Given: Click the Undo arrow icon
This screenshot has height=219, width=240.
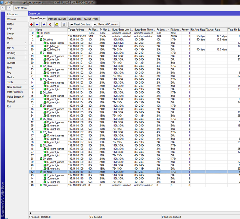Looking at the screenshot, I should pos(3,8).
